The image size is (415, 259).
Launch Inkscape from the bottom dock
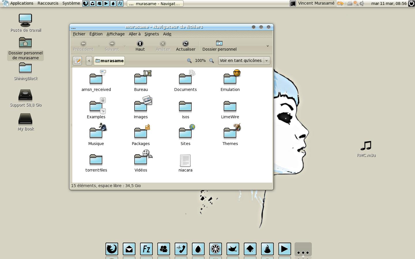tap(250, 249)
